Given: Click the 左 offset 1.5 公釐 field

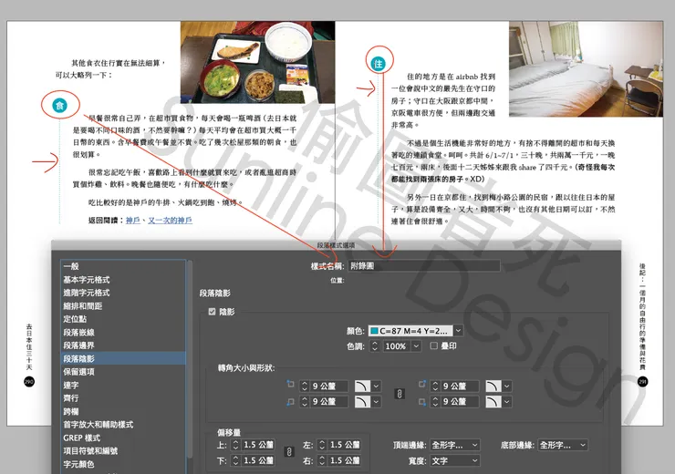Looking at the screenshot, I should (345, 445).
